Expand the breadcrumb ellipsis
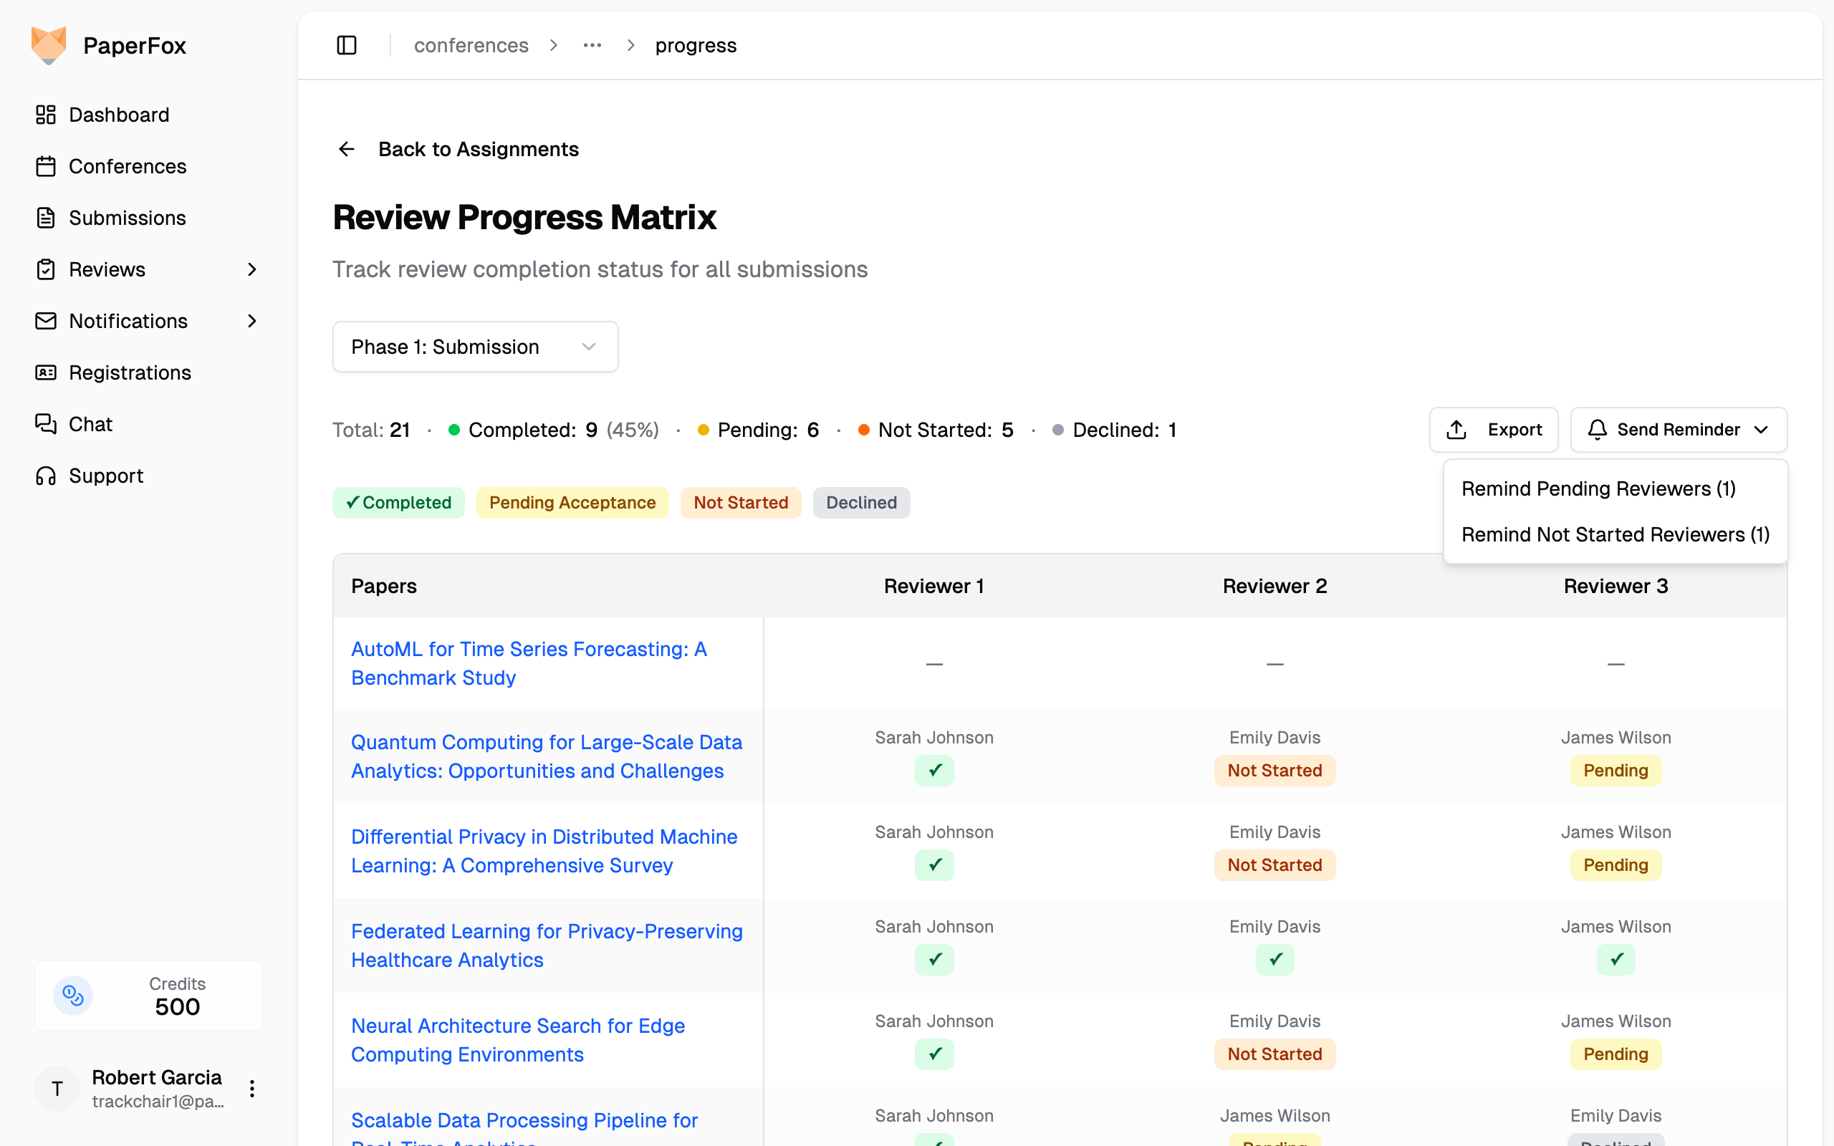This screenshot has width=1834, height=1146. tap(592, 45)
